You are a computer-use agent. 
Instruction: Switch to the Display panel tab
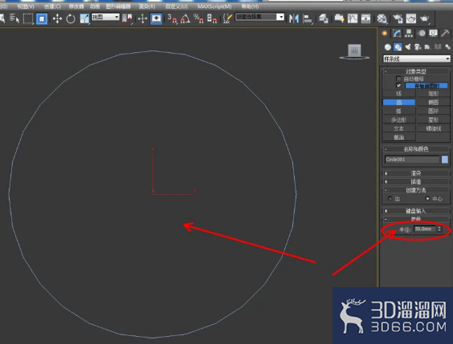click(x=434, y=34)
